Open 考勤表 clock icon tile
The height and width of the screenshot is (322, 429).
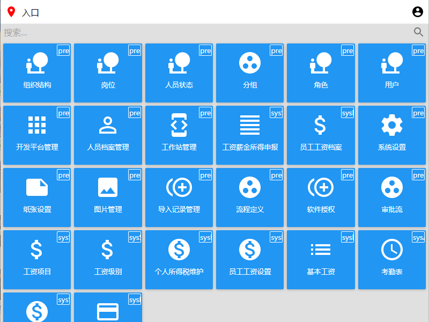pyautogui.click(x=391, y=260)
